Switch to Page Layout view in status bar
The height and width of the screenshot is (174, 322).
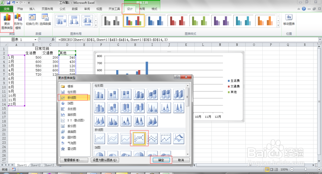[271, 169]
